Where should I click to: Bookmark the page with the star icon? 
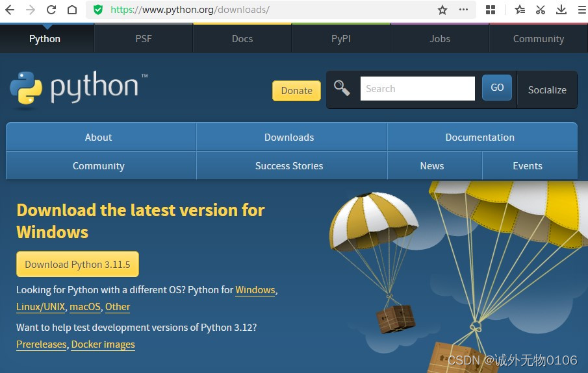[x=442, y=10]
